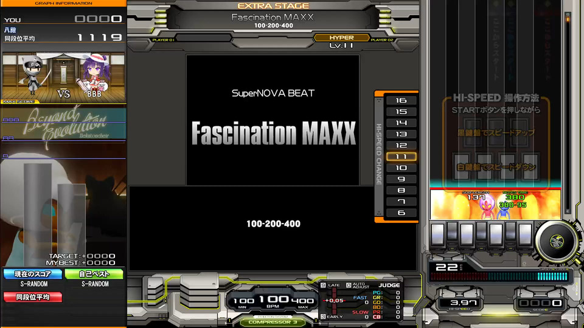
Task: Select hi-speed value 12
Action: [401, 145]
